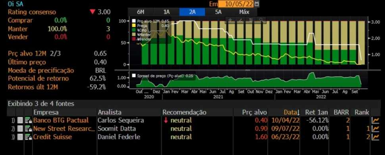Open the document icon in Credit Suisse row

click(x=20, y=137)
